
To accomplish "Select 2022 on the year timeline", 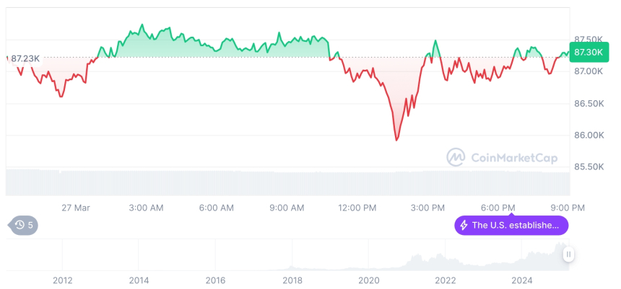I will 445,280.
